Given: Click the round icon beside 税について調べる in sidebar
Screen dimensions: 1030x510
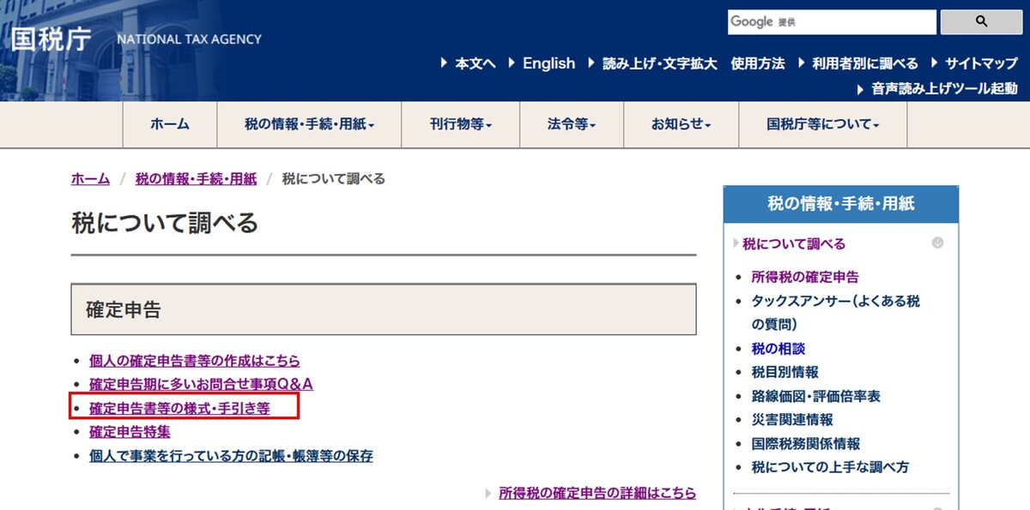Looking at the screenshot, I should click(x=937, y=243).
